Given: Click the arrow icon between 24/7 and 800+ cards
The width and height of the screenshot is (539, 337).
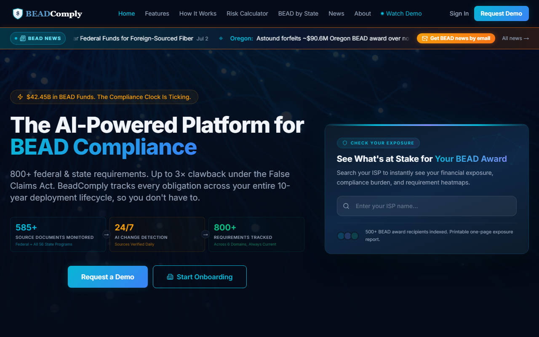Looking at the screenshot, I should (x=205, y=235).
